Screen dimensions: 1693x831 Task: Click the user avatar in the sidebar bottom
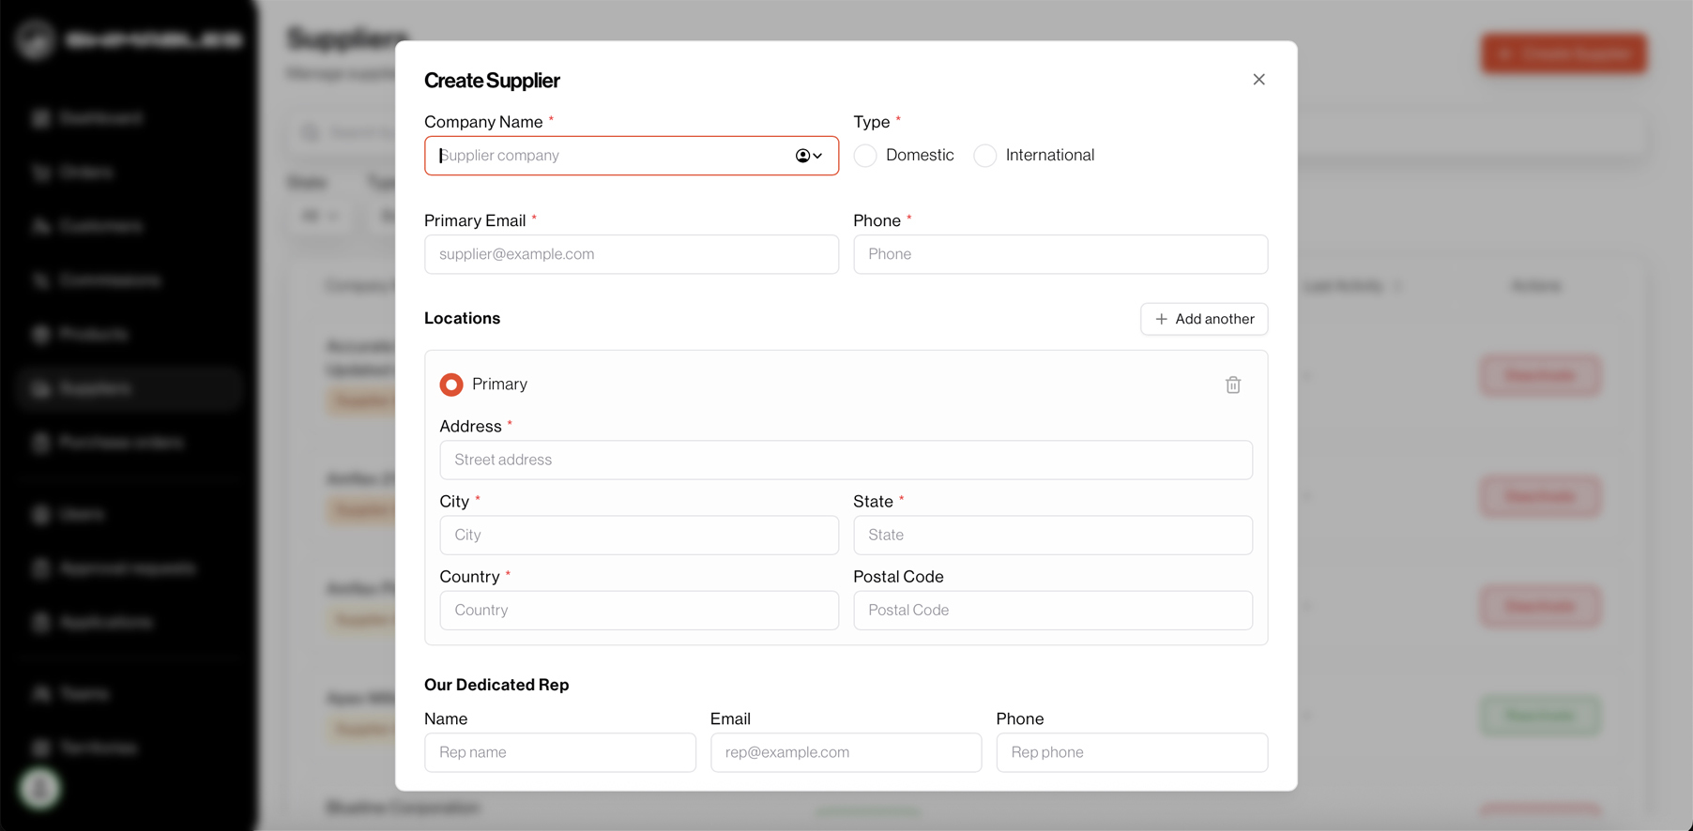(39, 790)
